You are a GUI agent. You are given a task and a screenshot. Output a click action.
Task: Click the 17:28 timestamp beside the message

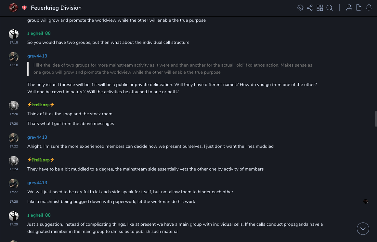14,202
